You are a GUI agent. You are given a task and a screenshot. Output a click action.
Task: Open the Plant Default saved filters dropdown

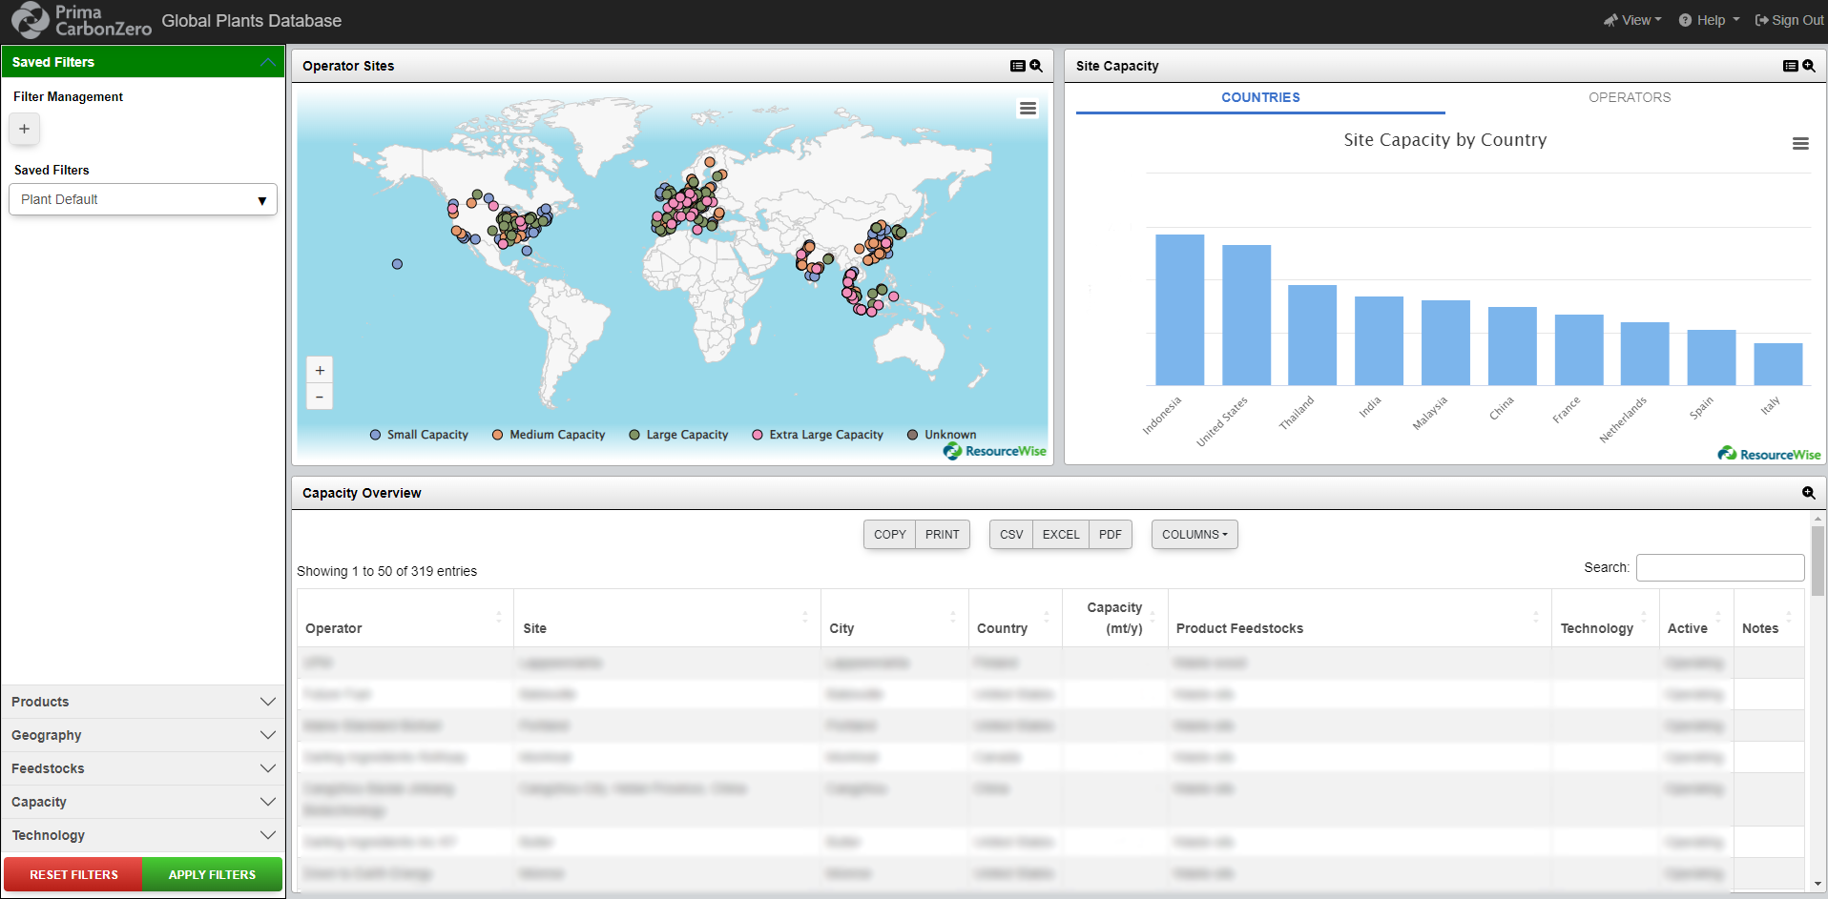pyautogui.click(x=143, y=199)
